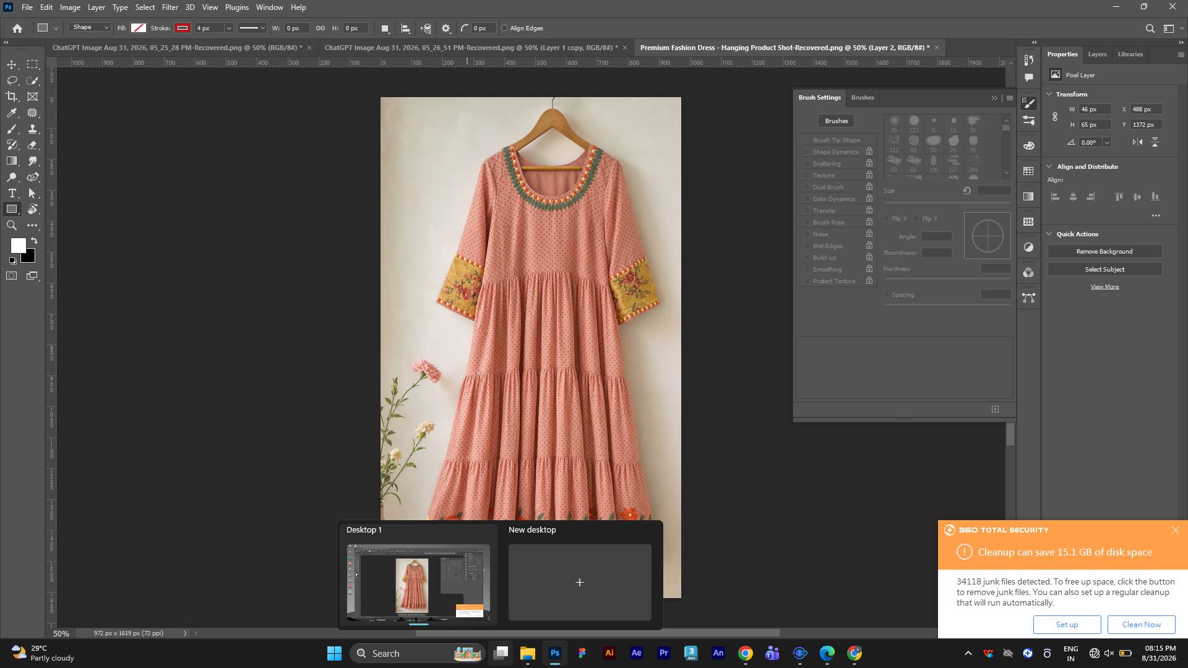The image size is (1188, 668).
Task: Select the Zoom tool in toolbar
Action: pos(12,225)
